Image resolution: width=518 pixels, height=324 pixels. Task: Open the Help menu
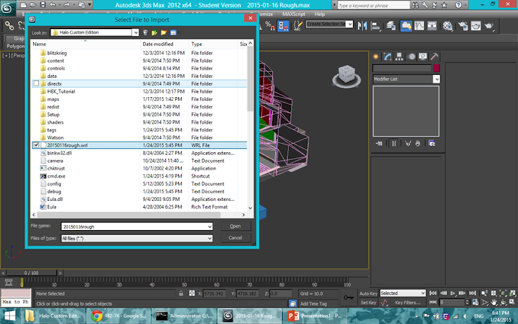(319, 14)
